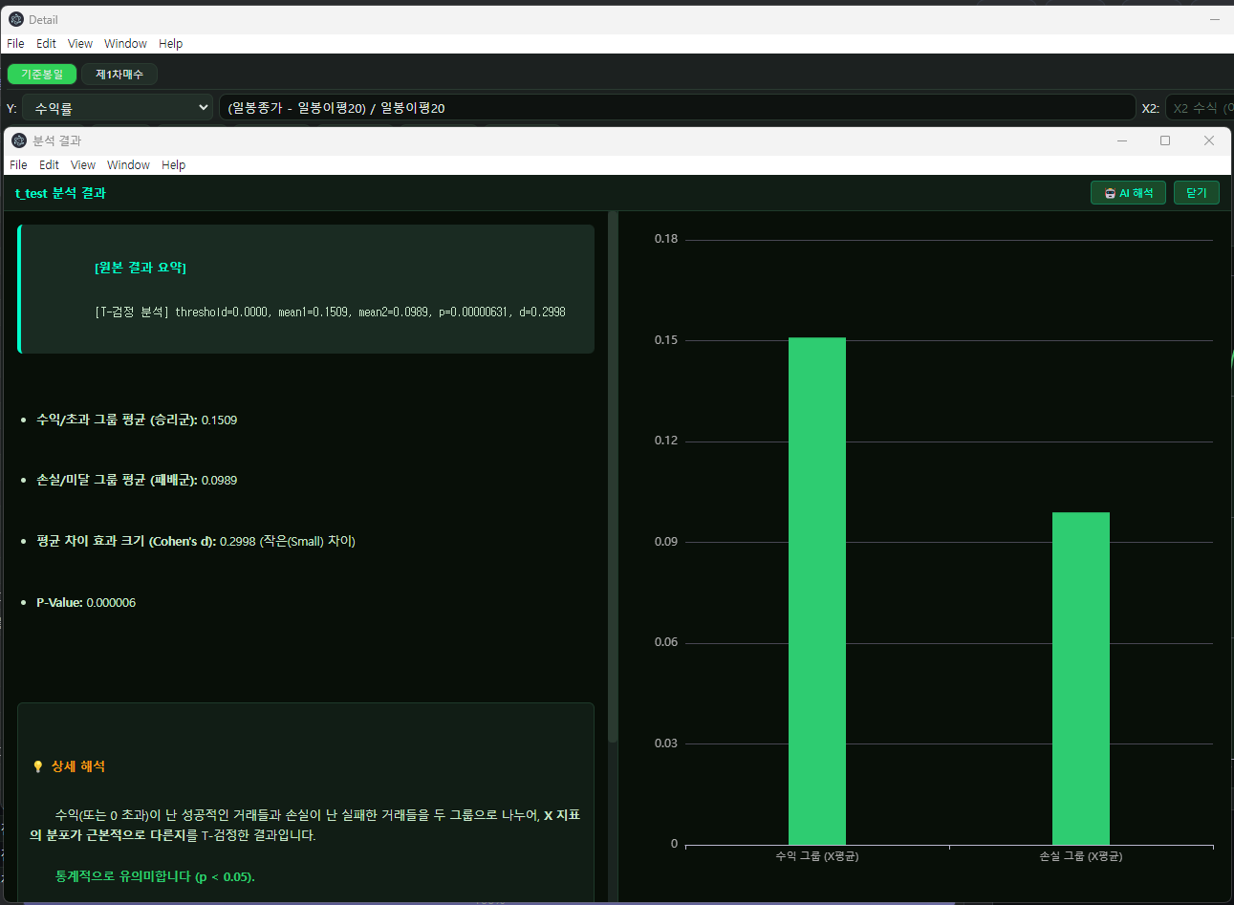Maximize the 분석 결과 window
The image size is (1234, 905).
pyautogui.click(x=1165, y=140)
